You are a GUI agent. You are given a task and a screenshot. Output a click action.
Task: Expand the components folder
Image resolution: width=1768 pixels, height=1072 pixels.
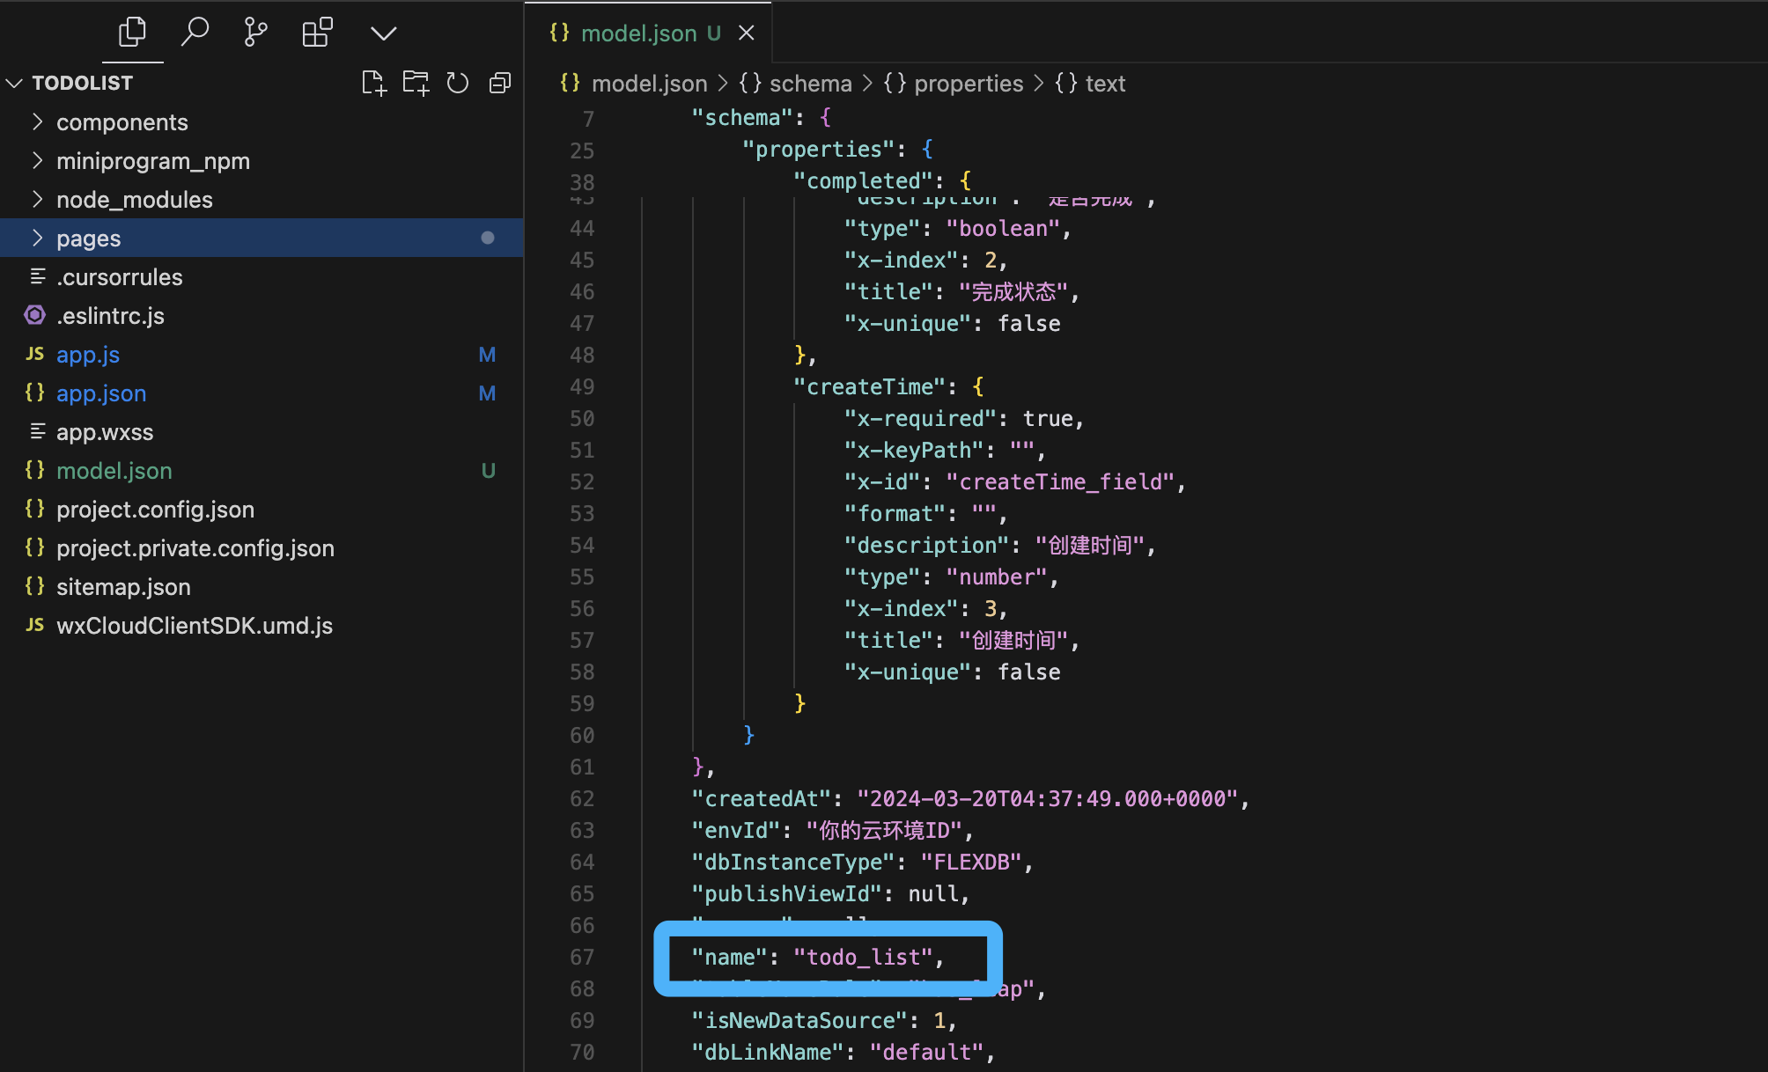click(122, 122)
